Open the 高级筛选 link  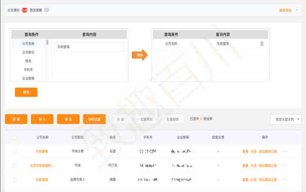point(285,10)
